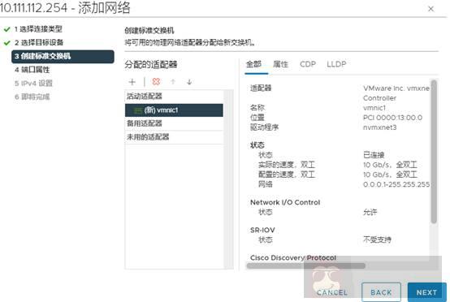Screen dimensions: 450x302
Task: Open the CDP tab
Action: 308,64
